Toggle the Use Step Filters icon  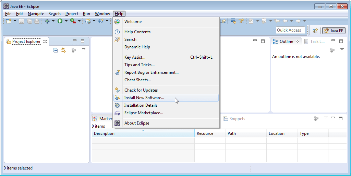[241, 21]
